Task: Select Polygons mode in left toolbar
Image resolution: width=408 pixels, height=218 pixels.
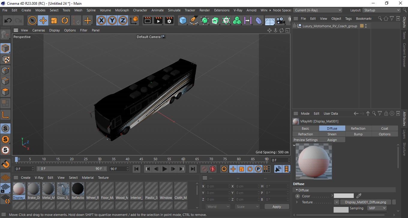Action: point(5,92)
